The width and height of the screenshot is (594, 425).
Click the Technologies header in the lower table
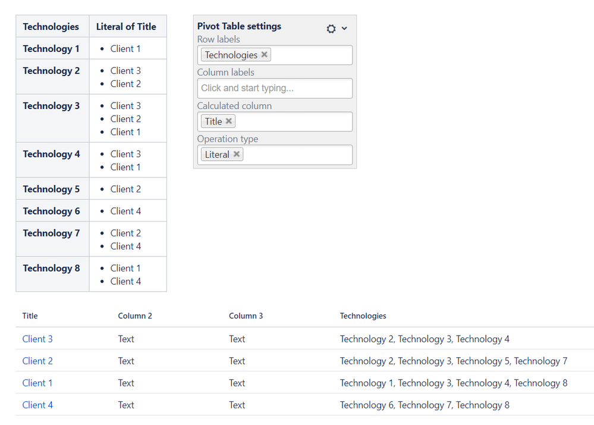(x=363, y=316)
